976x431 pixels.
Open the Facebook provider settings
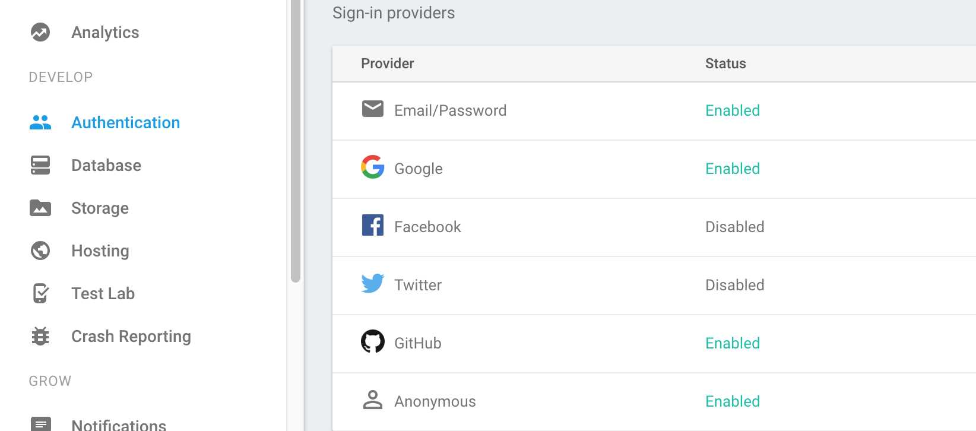tap(654, 227)
